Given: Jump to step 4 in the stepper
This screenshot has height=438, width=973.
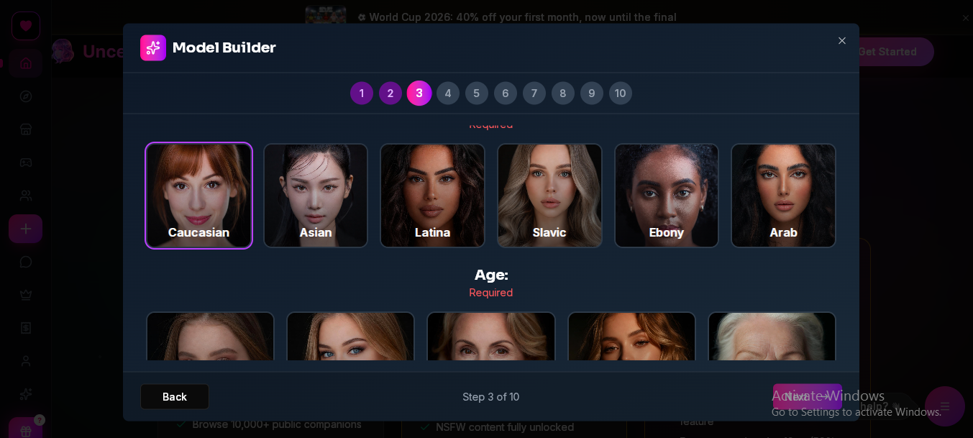Looking at the screenshot, I should click(x=448, y=93).
